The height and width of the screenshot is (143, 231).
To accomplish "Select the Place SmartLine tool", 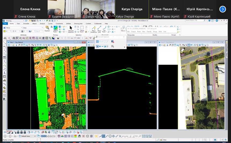I will pyautogui.click(x=94, y=29).
